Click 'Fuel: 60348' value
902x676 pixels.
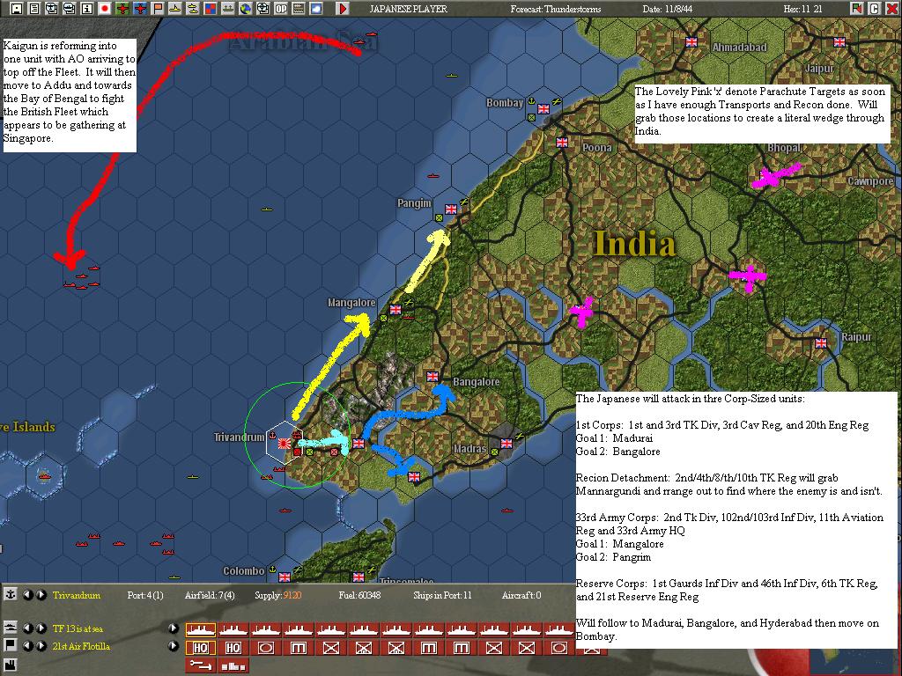359,595
